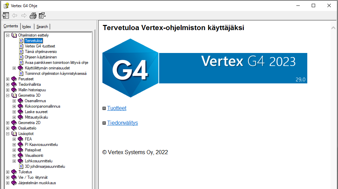This screenshot has width=338, height=189.
Task: Click the Hide navigation pane toolbar icon
Action: [x=6, y=15]
